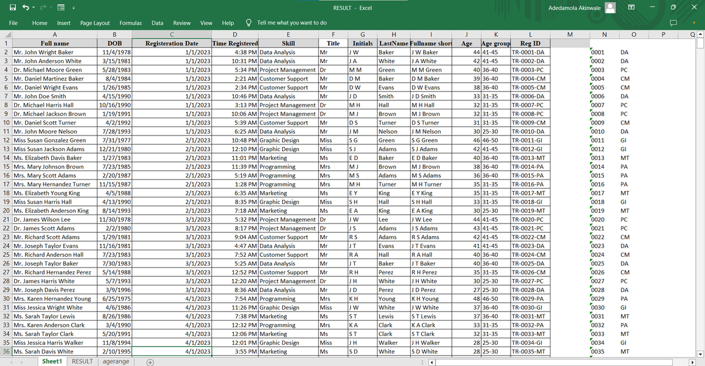Click cell 'Miss Susan Gonzalez Green'
Image resolution: width=705 pixels, height=366 pixels.
(54, 140)
